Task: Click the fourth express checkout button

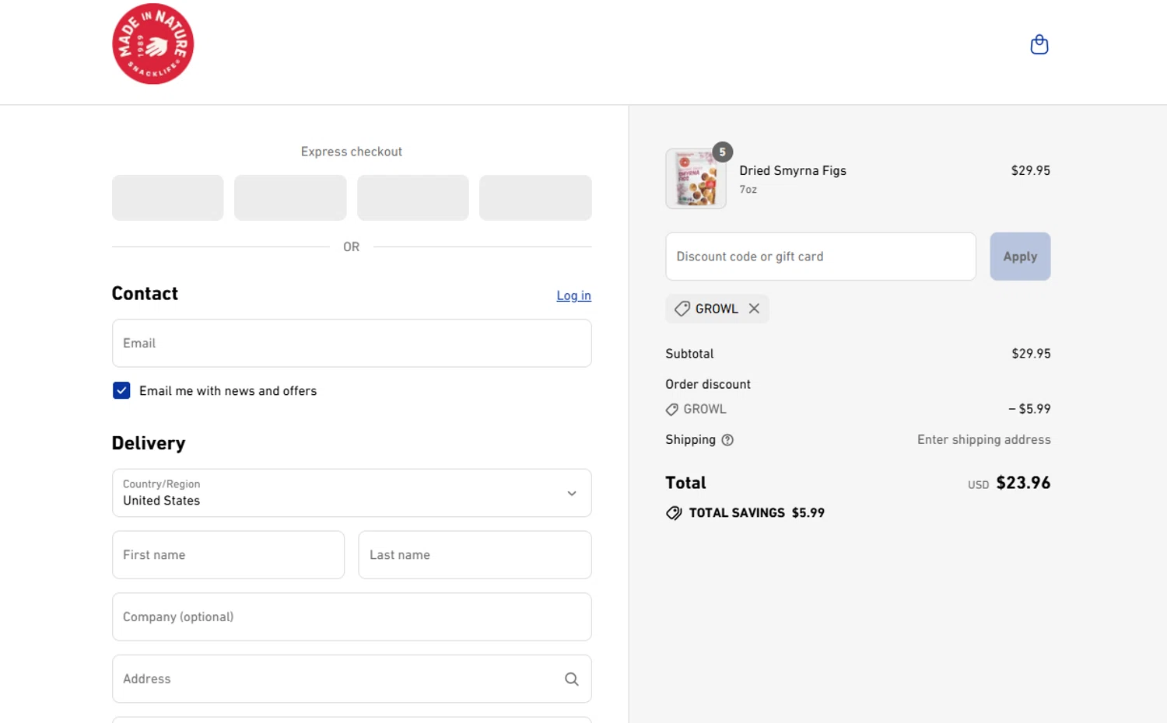Action: [535, 197]
